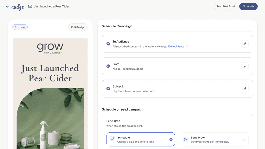Click 'When should this email be sent?' text

(x=125, y=126)
